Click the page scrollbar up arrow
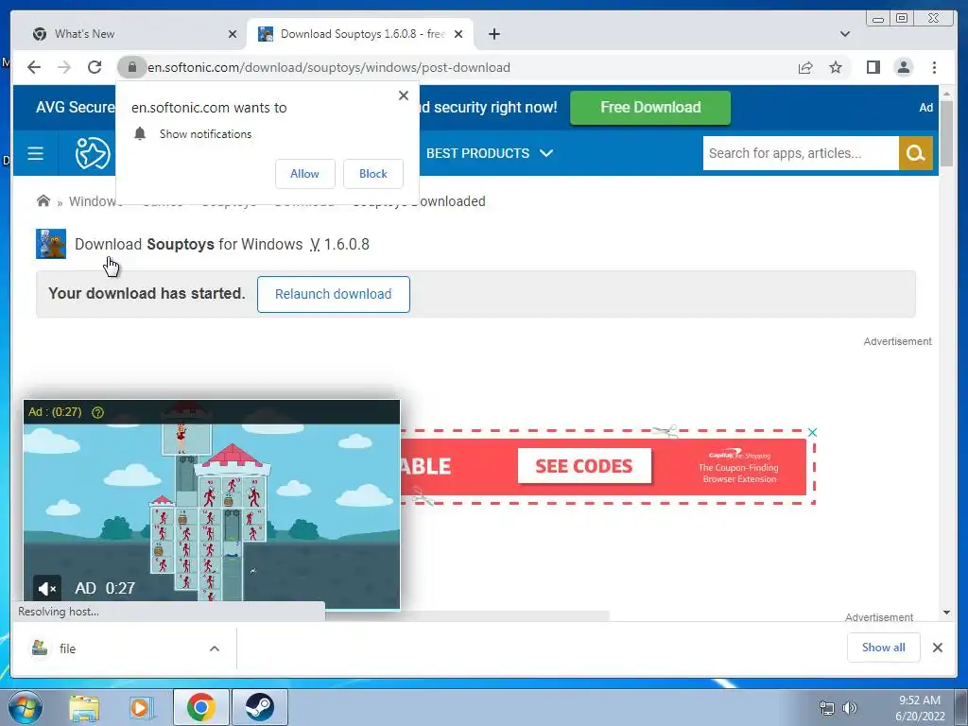Image resolution: width=968 pixels, height=726 pixels. [x=946, y=94]
